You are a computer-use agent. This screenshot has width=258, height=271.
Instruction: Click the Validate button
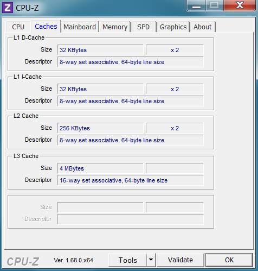(x=180, y=260)
